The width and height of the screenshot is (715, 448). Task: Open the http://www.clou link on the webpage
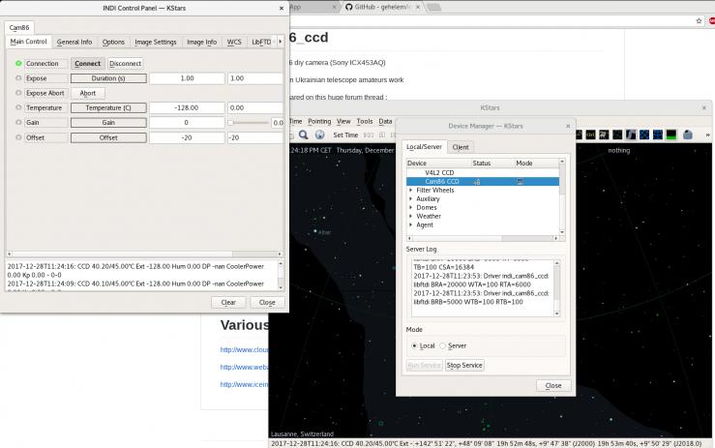click(245, 350)
